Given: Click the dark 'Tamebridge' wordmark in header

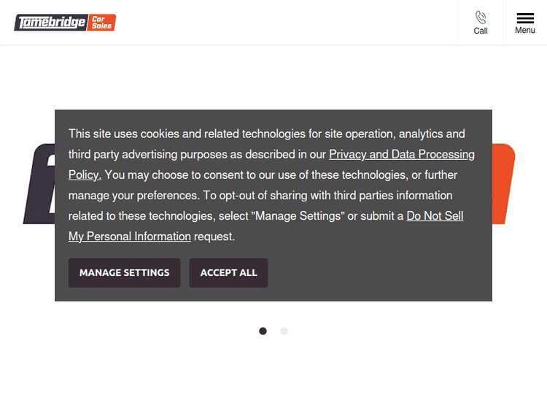Looking at the screenshot, I should 51,23.
